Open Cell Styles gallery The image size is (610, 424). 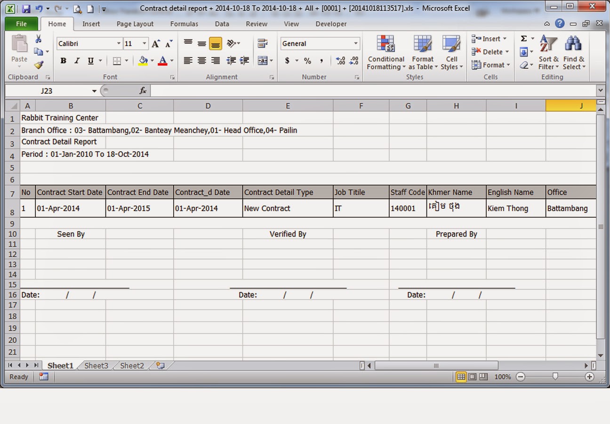click(451, 52)
